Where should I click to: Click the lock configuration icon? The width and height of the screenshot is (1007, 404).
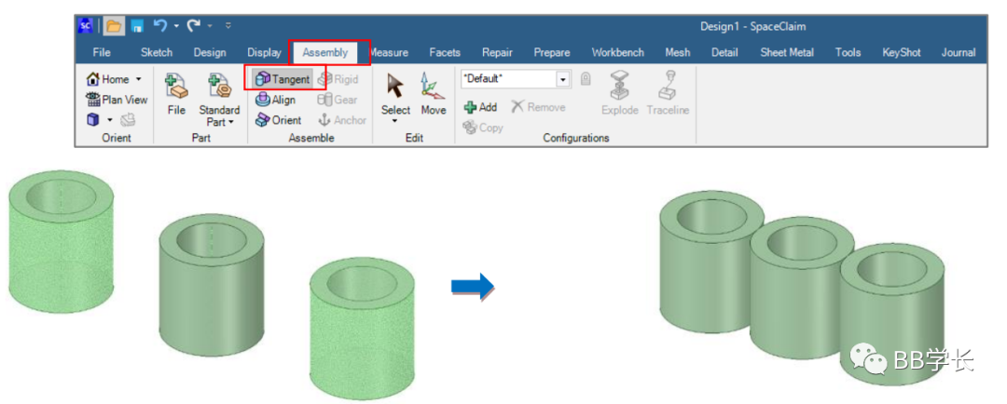tap(585, 78)
